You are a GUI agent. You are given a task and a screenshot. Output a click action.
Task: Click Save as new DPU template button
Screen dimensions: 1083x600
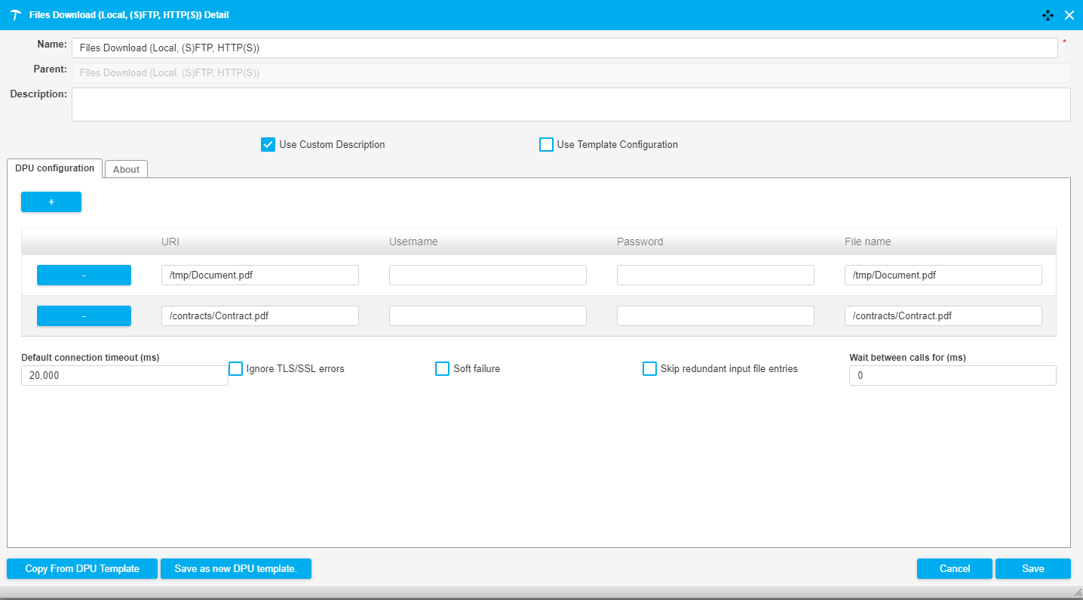[x=235, y=569]
